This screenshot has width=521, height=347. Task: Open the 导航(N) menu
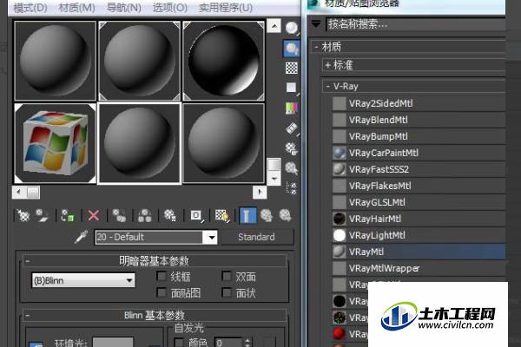click(x=123, y=7)
